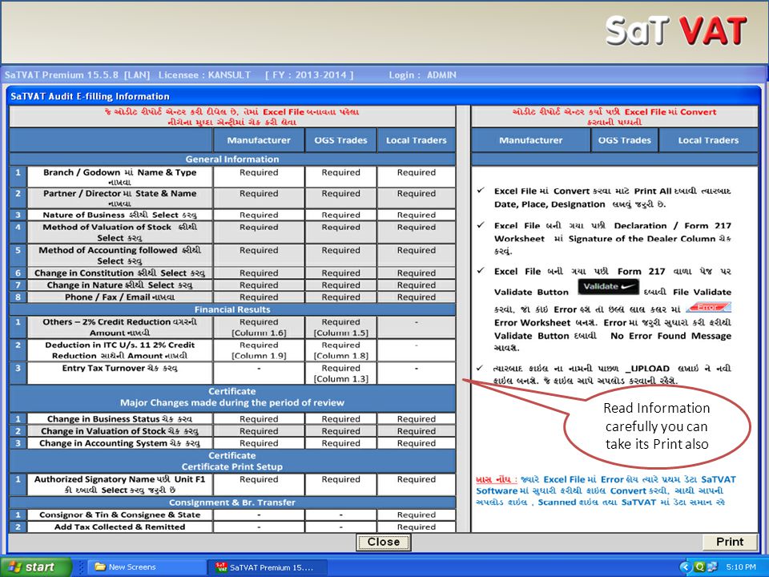
Task: Select Local Traders header in right panel
Action: 708,140
